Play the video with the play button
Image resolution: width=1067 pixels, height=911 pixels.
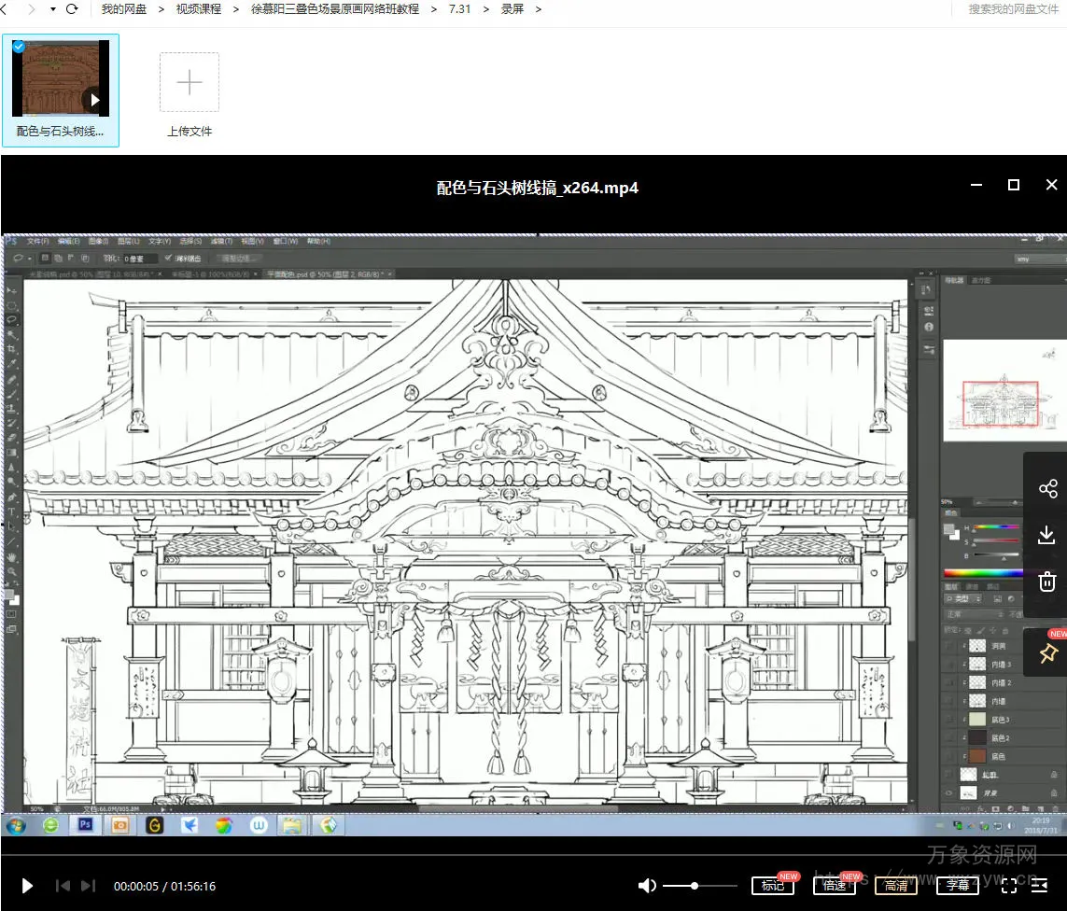click(x=27, y=886)
